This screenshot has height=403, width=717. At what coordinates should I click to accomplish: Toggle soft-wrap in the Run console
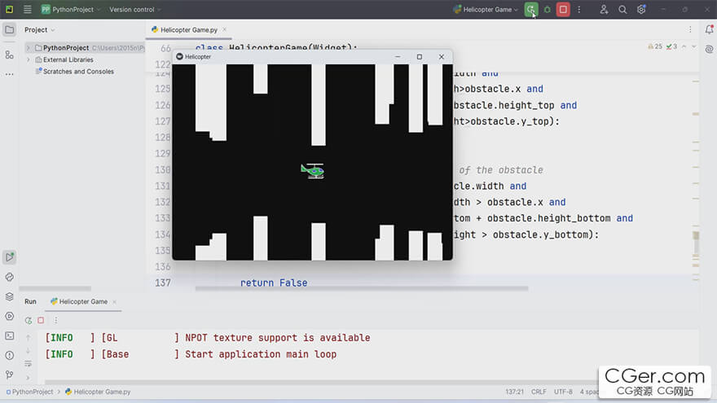coord(29,363)
